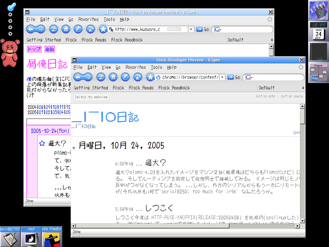Reload the page in the front Flock window
The height and width of the screenshot is (247, 329).
click(101, 77)
